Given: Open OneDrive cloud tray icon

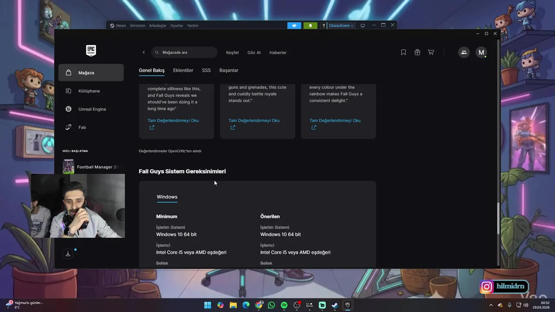Looking at the screenshot, I should click(500, 305).
